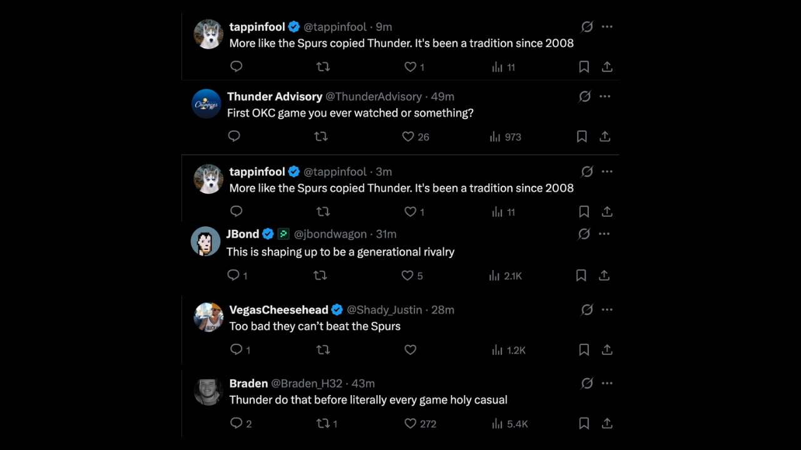Open the share menu on Braden's tweet
The width and height of the screenshot is (801, 450).
tap(606, 423)
